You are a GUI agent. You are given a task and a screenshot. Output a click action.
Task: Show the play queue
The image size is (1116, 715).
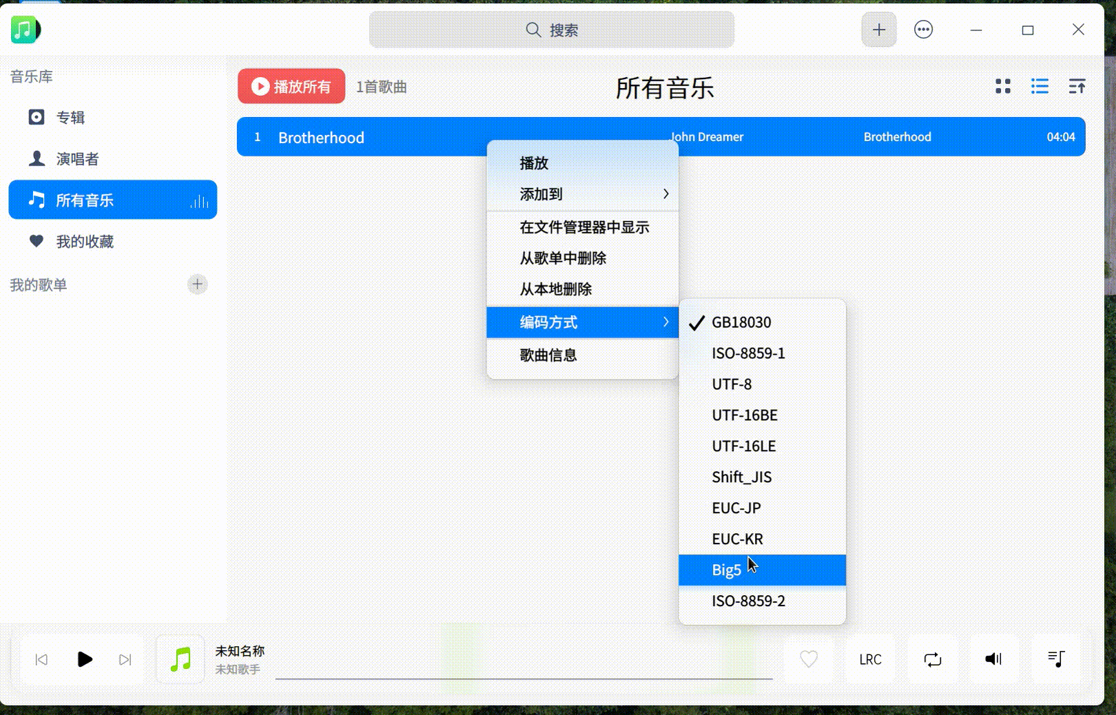tap(1056, 659)
